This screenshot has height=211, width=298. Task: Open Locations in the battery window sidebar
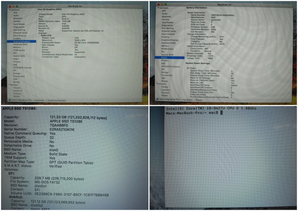click(x=166, y=90)
